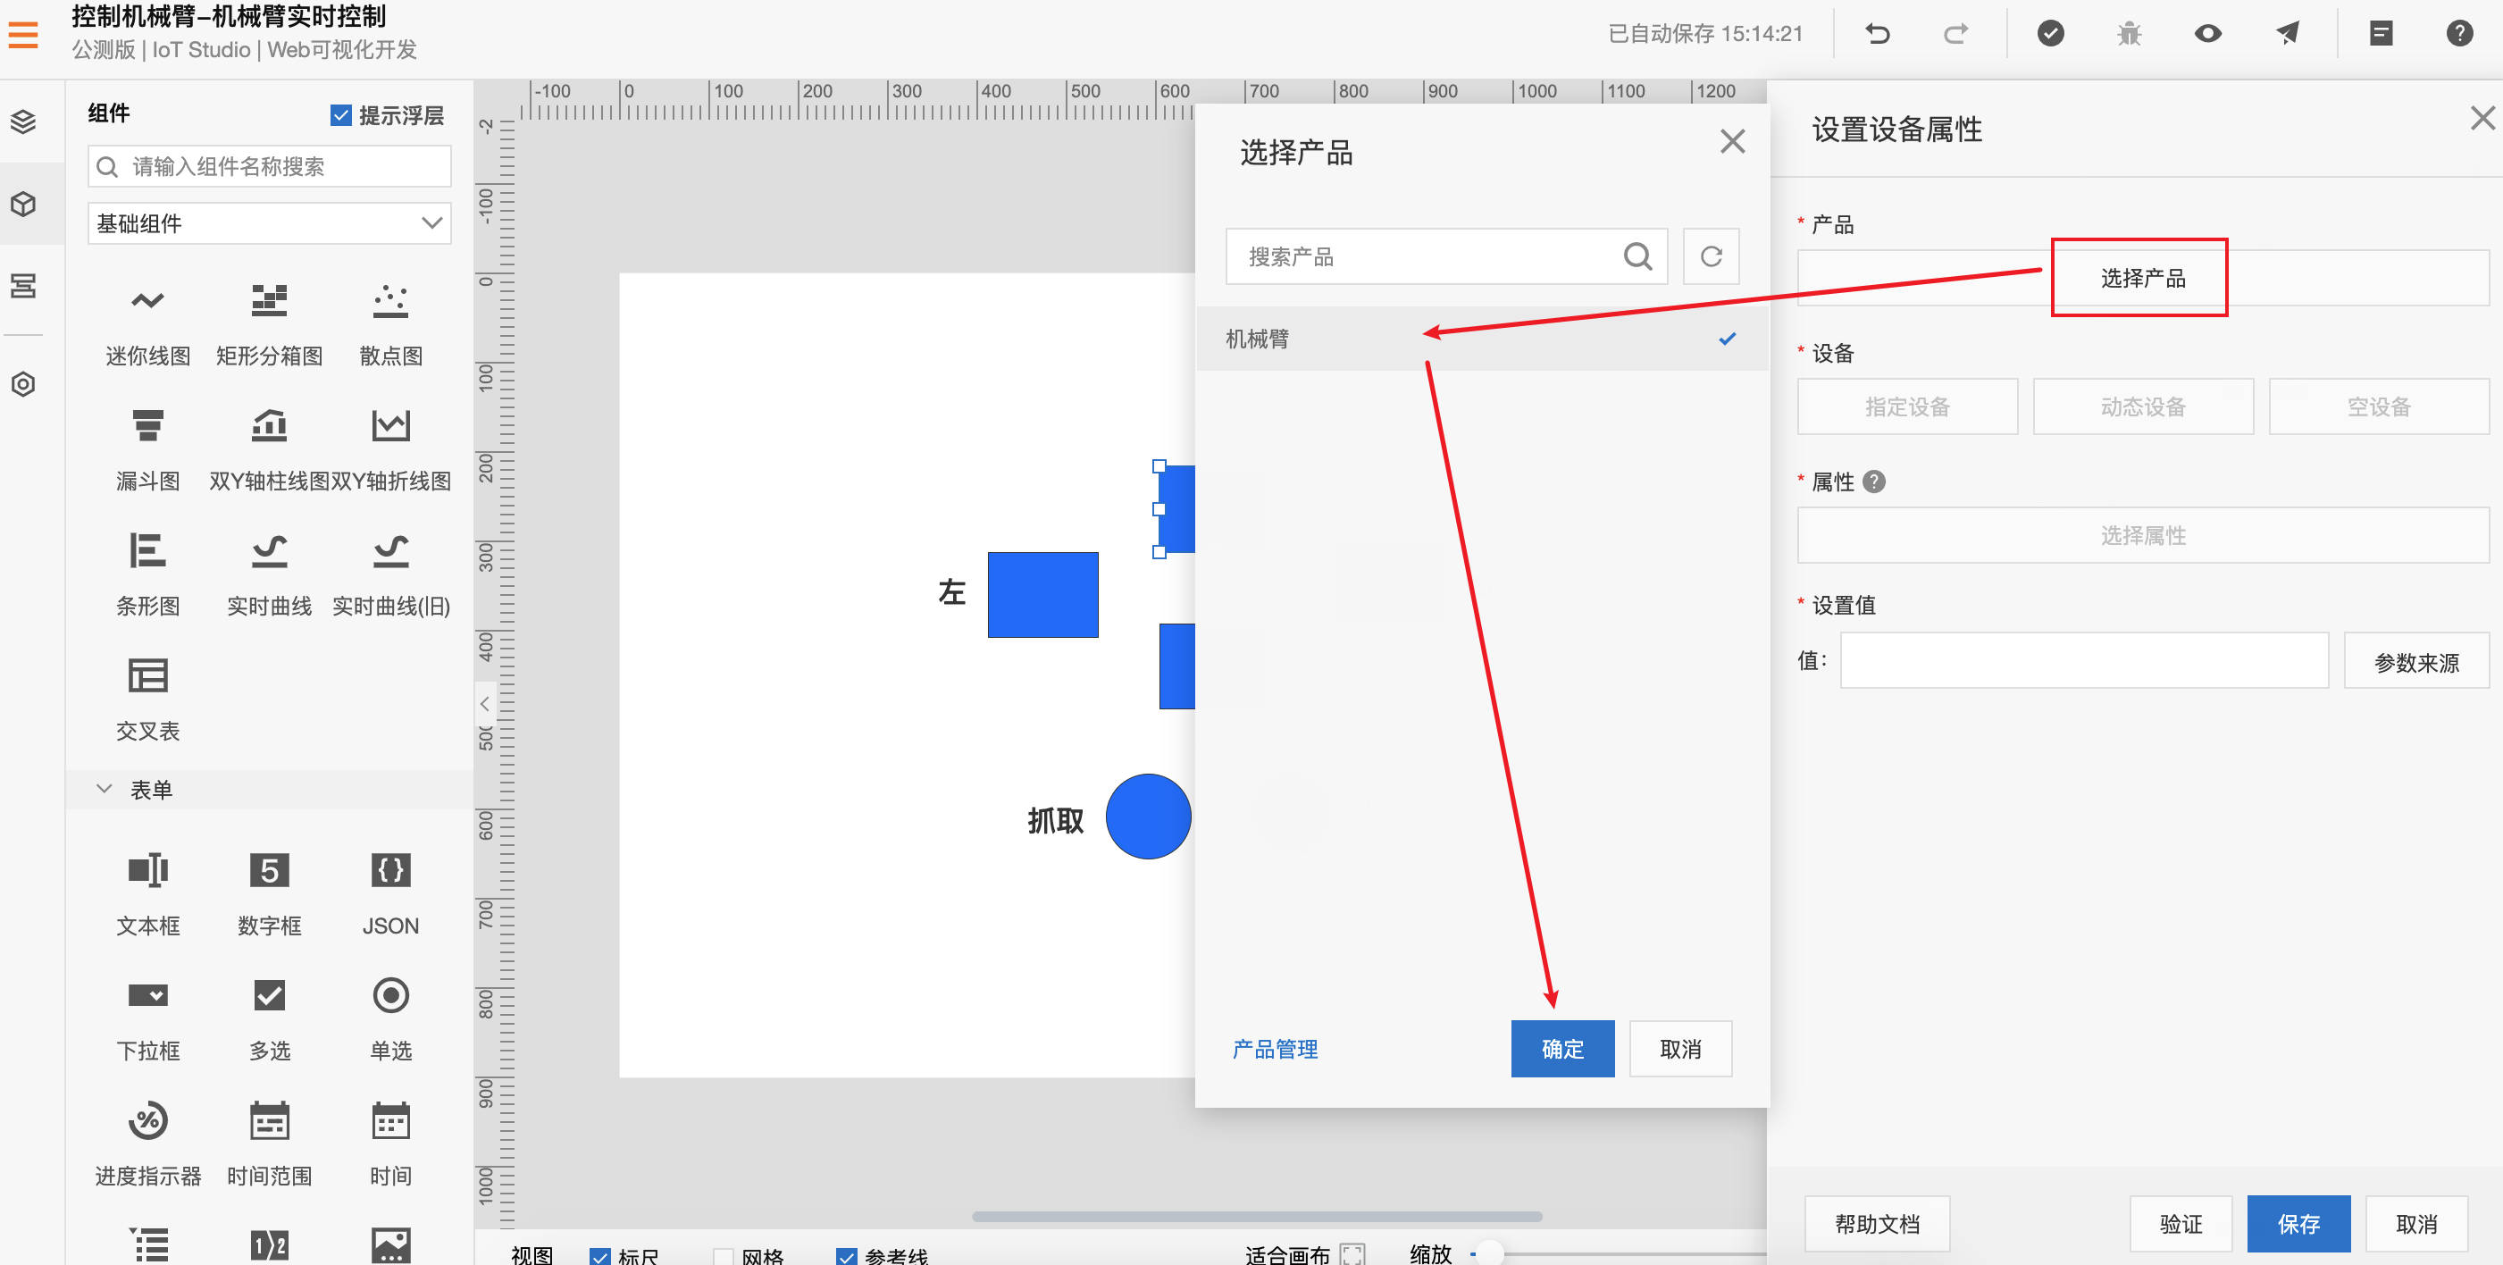Select the 下拉框 form component
Viewport: 2503px width, 1265px height.
(147, 1020)
